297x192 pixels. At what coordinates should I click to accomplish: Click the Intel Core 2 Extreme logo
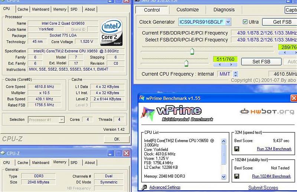click(111, 33)
